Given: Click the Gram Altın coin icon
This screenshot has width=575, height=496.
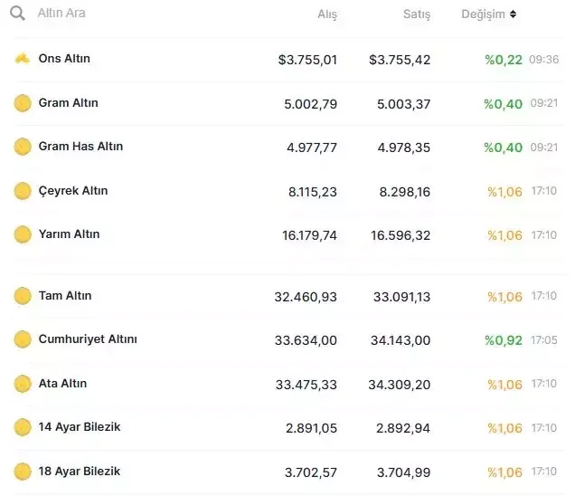Looking at the screenshot, I should pyautogui.click(x=23, y=103).
